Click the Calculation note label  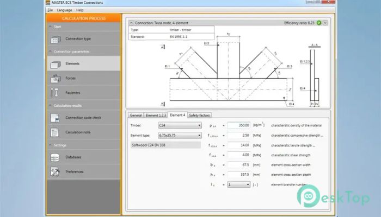(x=78, y=132)
